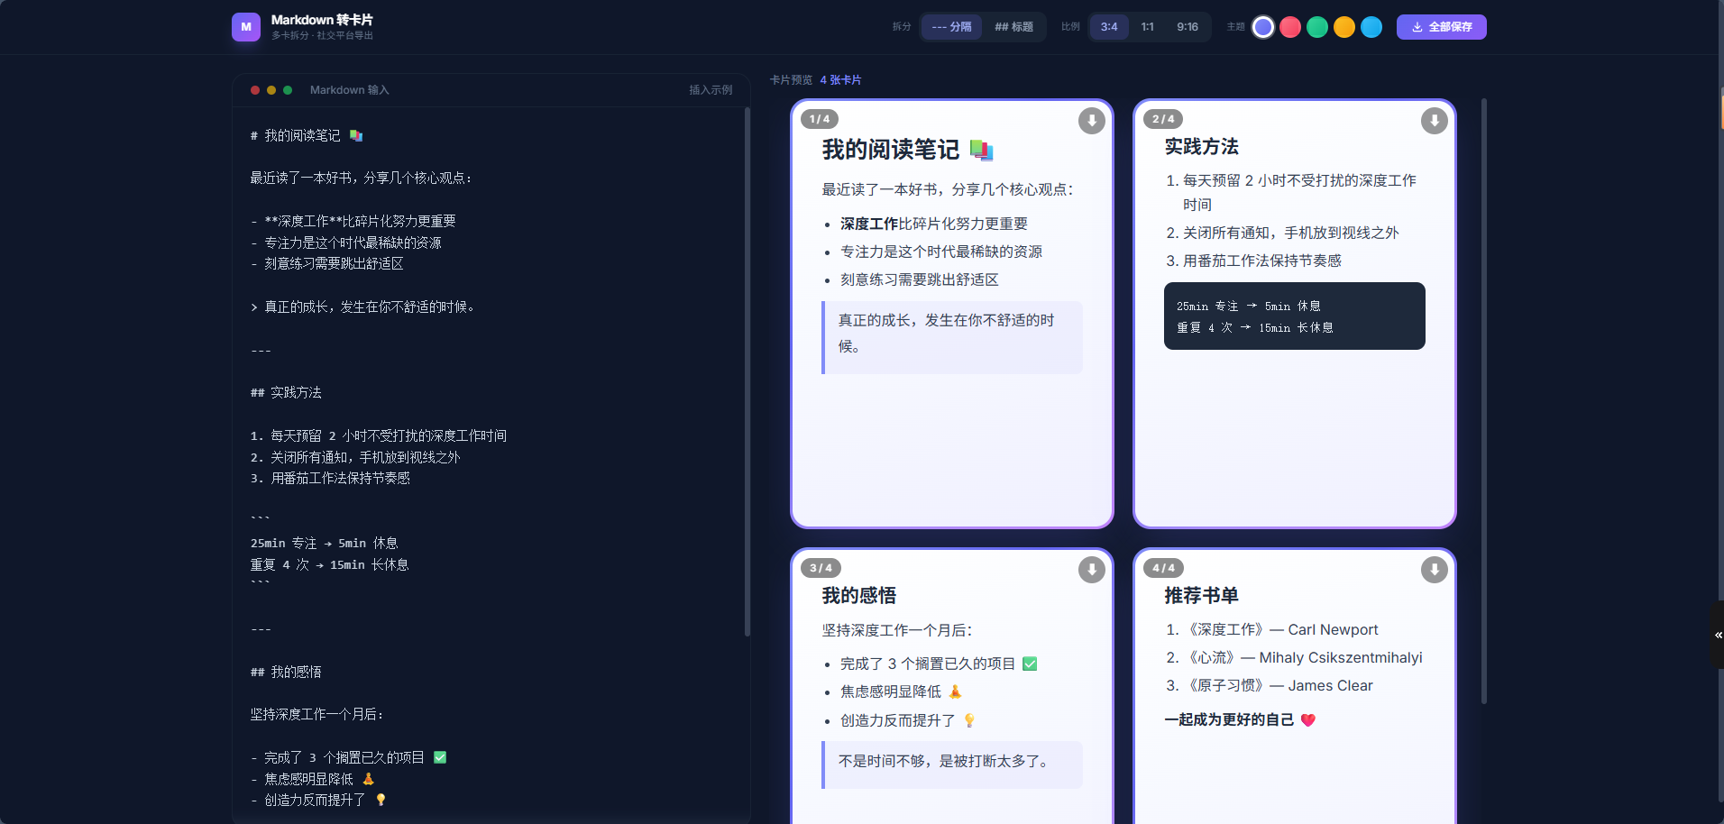Screen dimensions: 1724x824
Task: Click the '4 张卡片' count label
Action: 840,80
